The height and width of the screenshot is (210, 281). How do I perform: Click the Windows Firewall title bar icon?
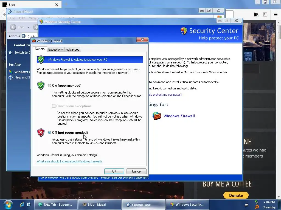[x=34, y=41]
